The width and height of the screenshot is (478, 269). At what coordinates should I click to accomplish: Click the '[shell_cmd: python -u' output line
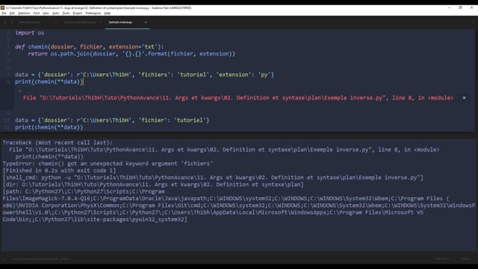tap(213, 178)
